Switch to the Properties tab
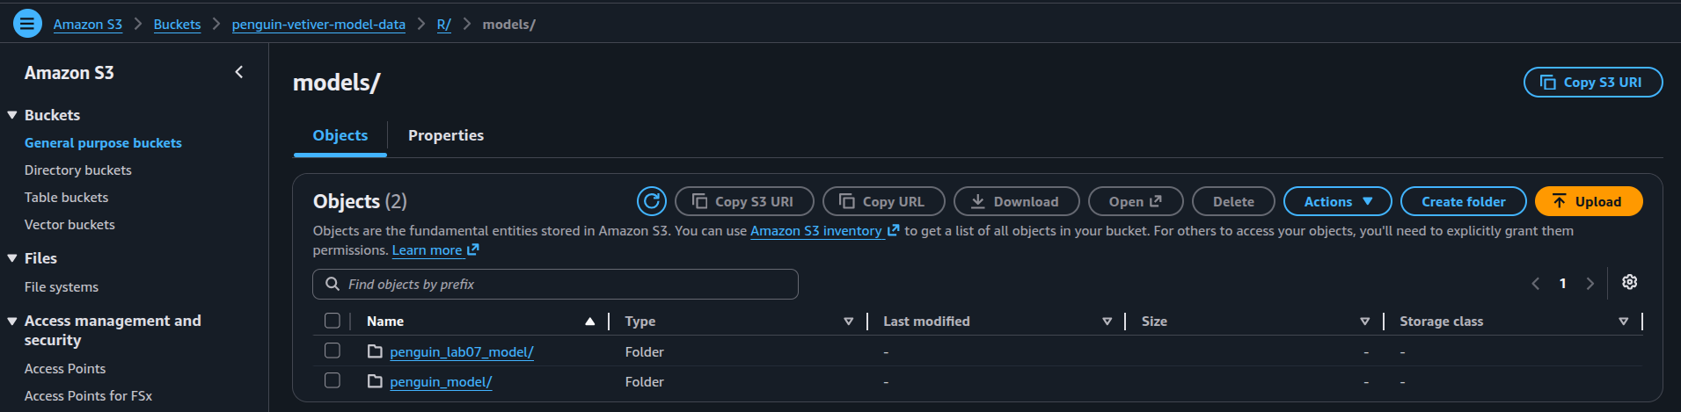Image resolution: width=1681 pixels, height=412 pixels. [446, 135]
